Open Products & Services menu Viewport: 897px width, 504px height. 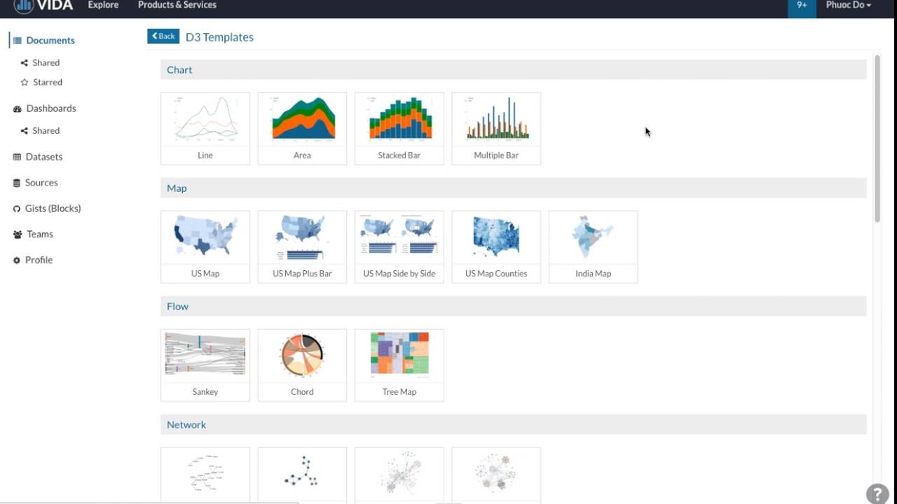point(177,5)
